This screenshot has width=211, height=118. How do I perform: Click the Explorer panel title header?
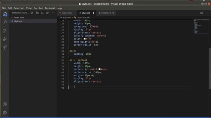click(20, 13)
